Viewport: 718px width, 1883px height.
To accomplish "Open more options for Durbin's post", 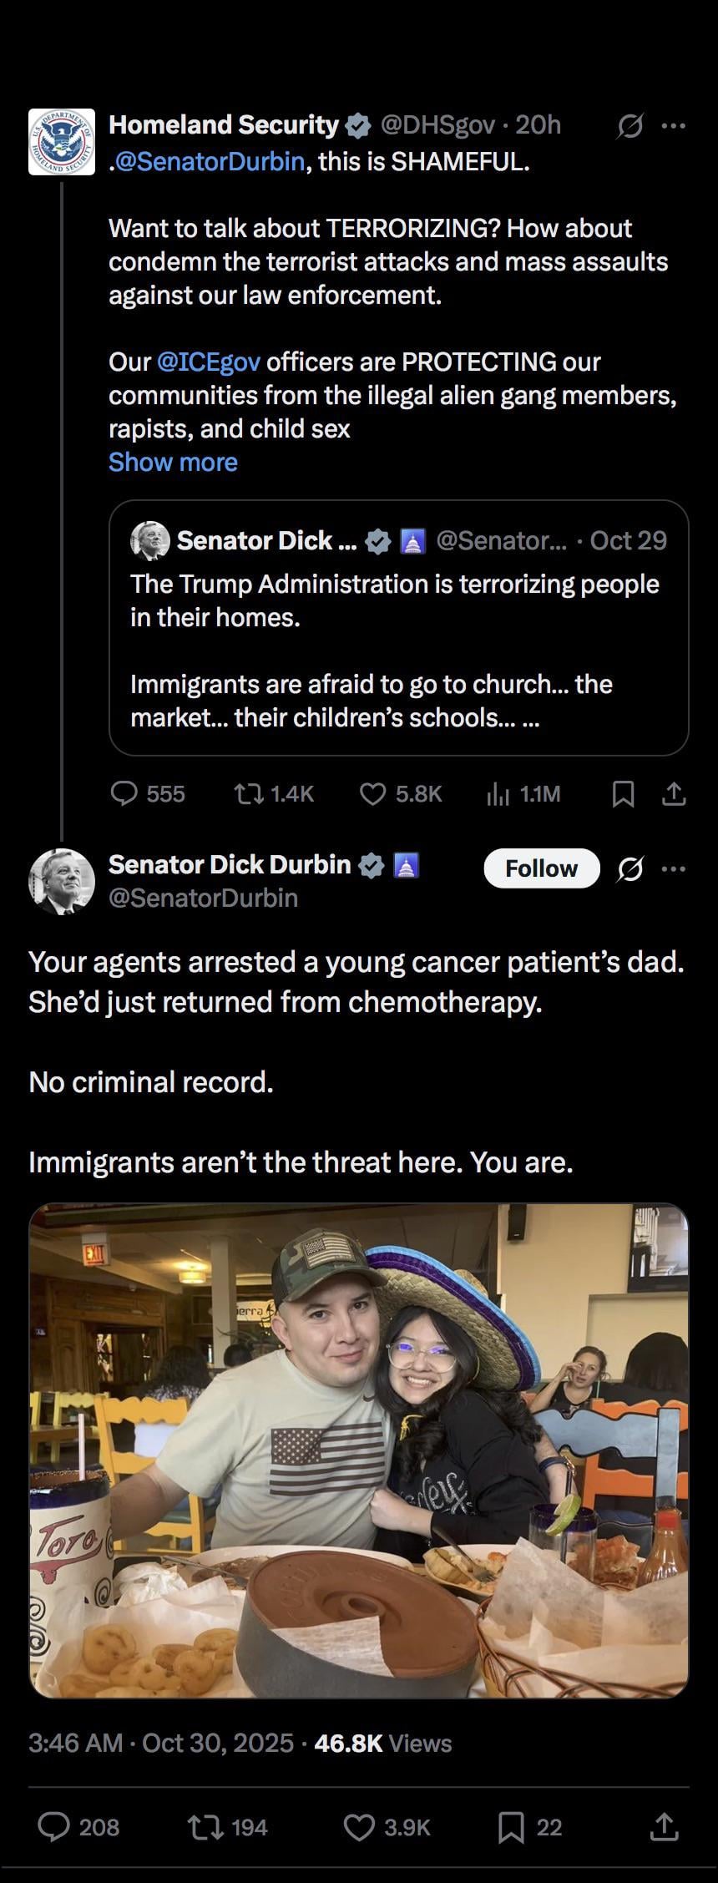I will [673, 869].
